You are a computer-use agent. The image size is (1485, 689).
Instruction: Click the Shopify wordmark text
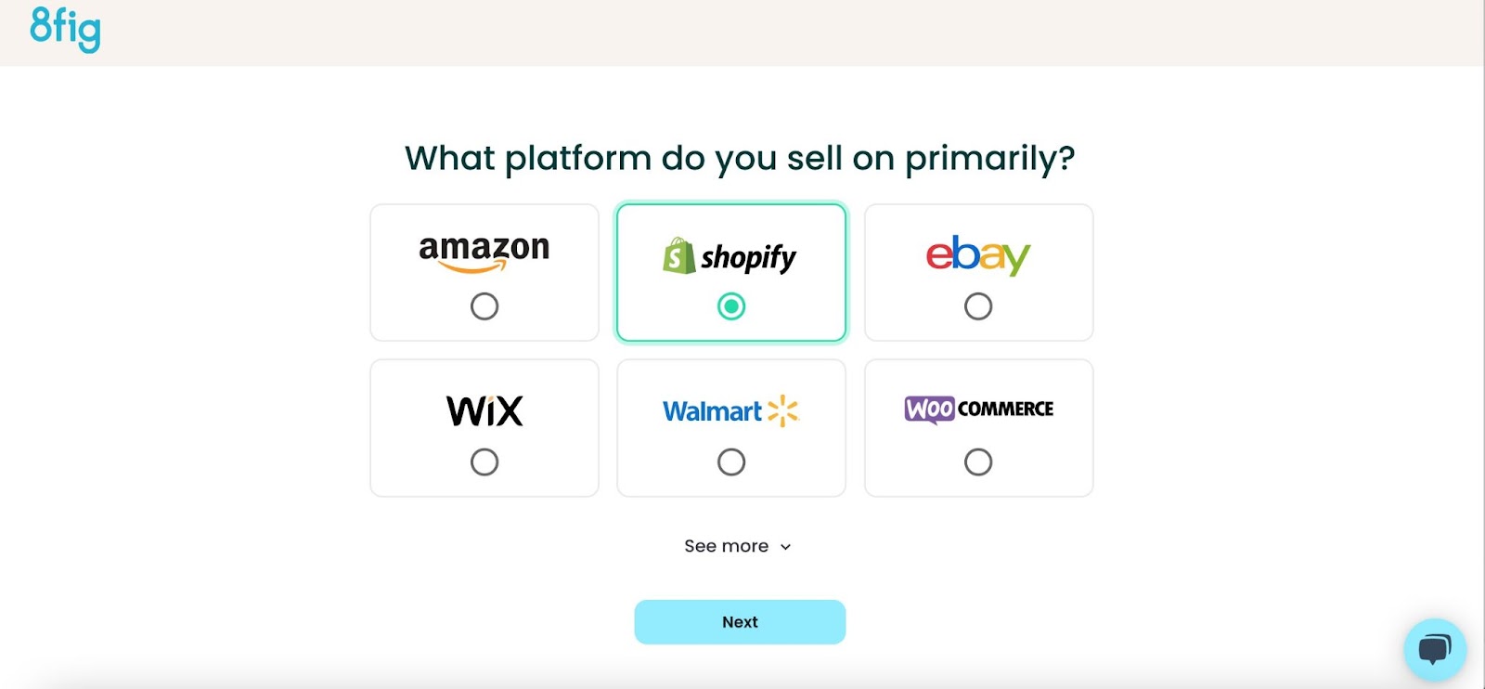click(748, 257)
